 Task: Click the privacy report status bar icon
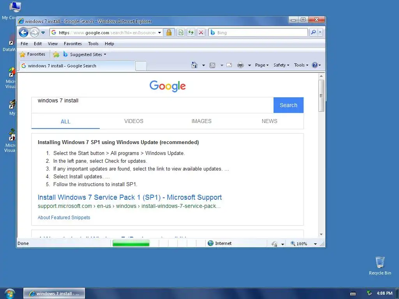click(274, 244)
